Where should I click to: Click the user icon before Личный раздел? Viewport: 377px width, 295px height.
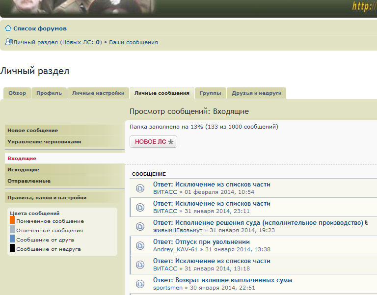8,42
